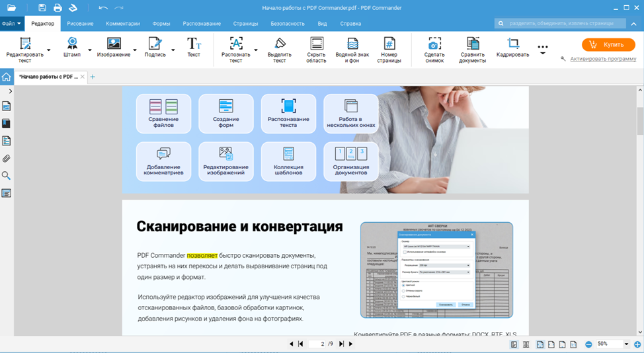This screenshot has height=353, width=644.
Task: Save the document using the floppy disk icon
Action: [42, 7]
